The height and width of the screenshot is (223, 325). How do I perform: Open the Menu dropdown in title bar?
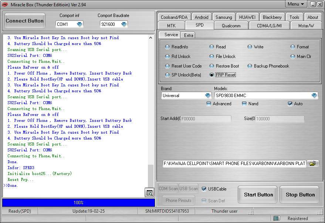(295, 4)
